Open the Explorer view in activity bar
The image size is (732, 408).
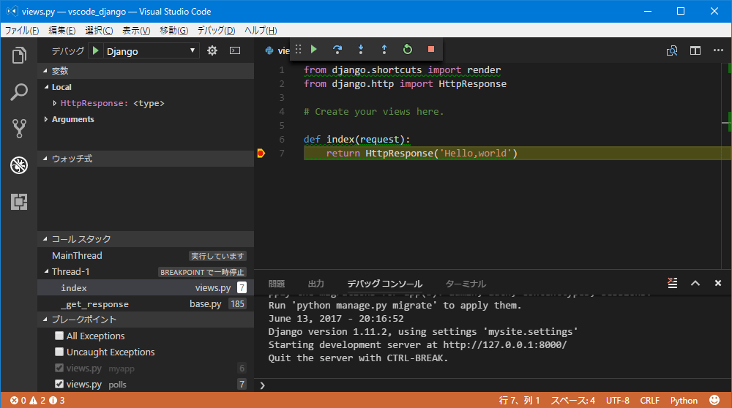pyautogui.click(x=19, y=56)
